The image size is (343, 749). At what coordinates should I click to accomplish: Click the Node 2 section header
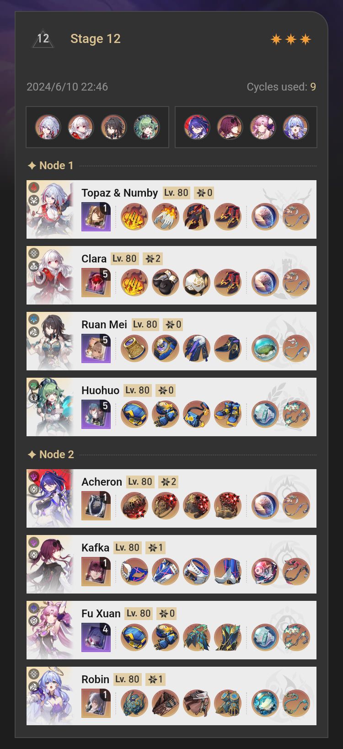[x=51, y=455]
